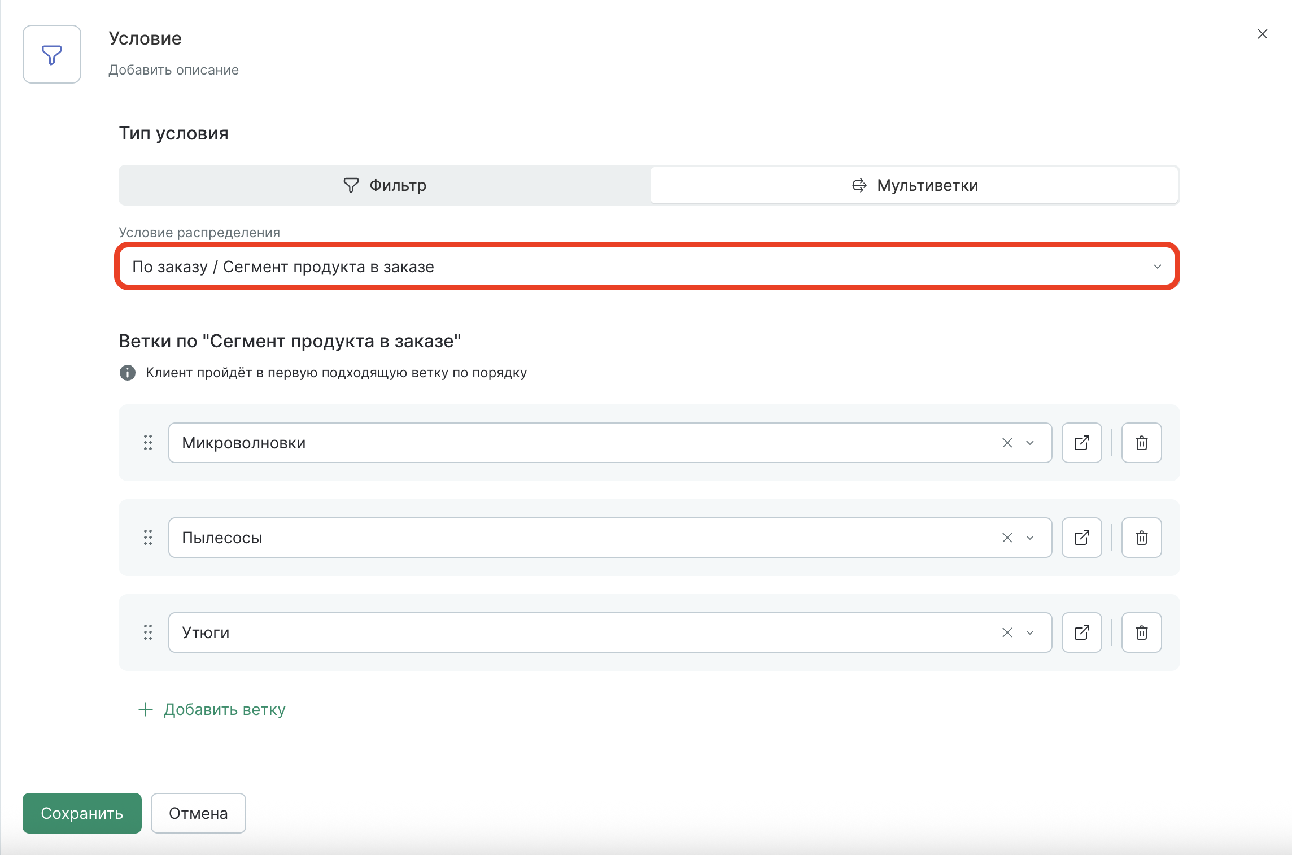
Task: Click the info icon near branch order hint
Action: (x=128, y=373)
